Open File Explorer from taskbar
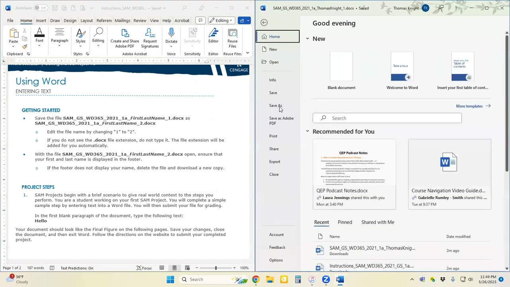Viewport: 510px width, 287px height. click(270, 279)
